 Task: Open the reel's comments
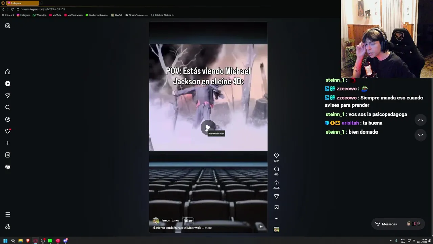276,169
